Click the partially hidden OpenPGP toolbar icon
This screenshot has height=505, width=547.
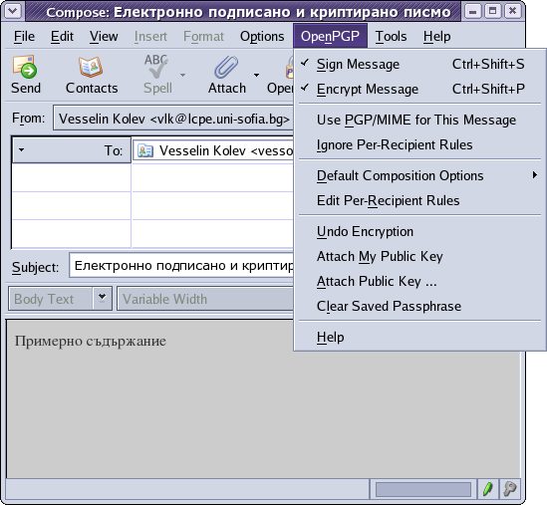(289, 67)
